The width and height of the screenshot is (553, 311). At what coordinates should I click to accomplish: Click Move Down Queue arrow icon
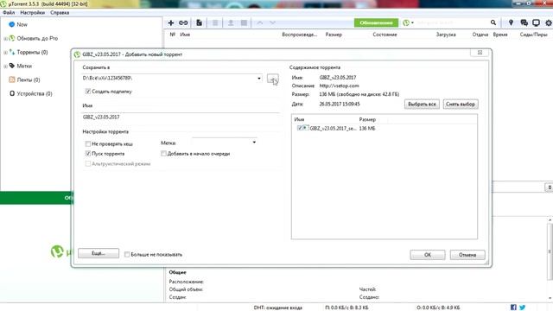[273, 23]
